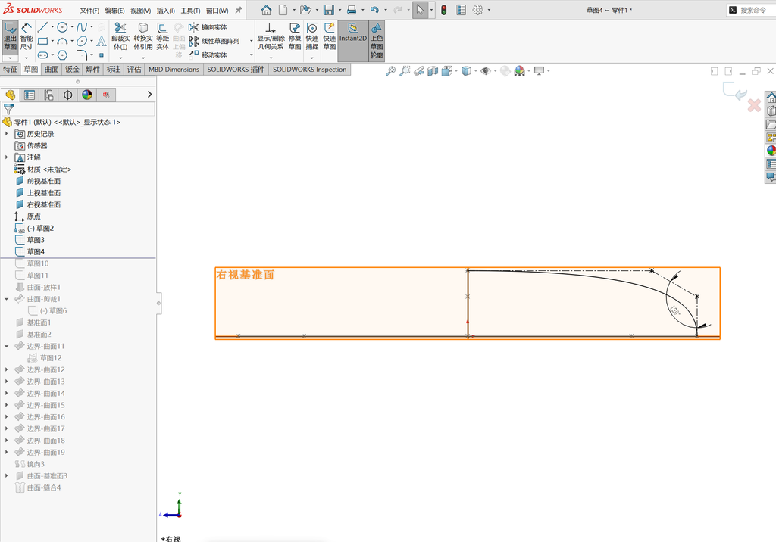776x542 pixels.
Task: Click the Print icon in top toolbar
Action: pyautogui.click(x=352, y=10)
